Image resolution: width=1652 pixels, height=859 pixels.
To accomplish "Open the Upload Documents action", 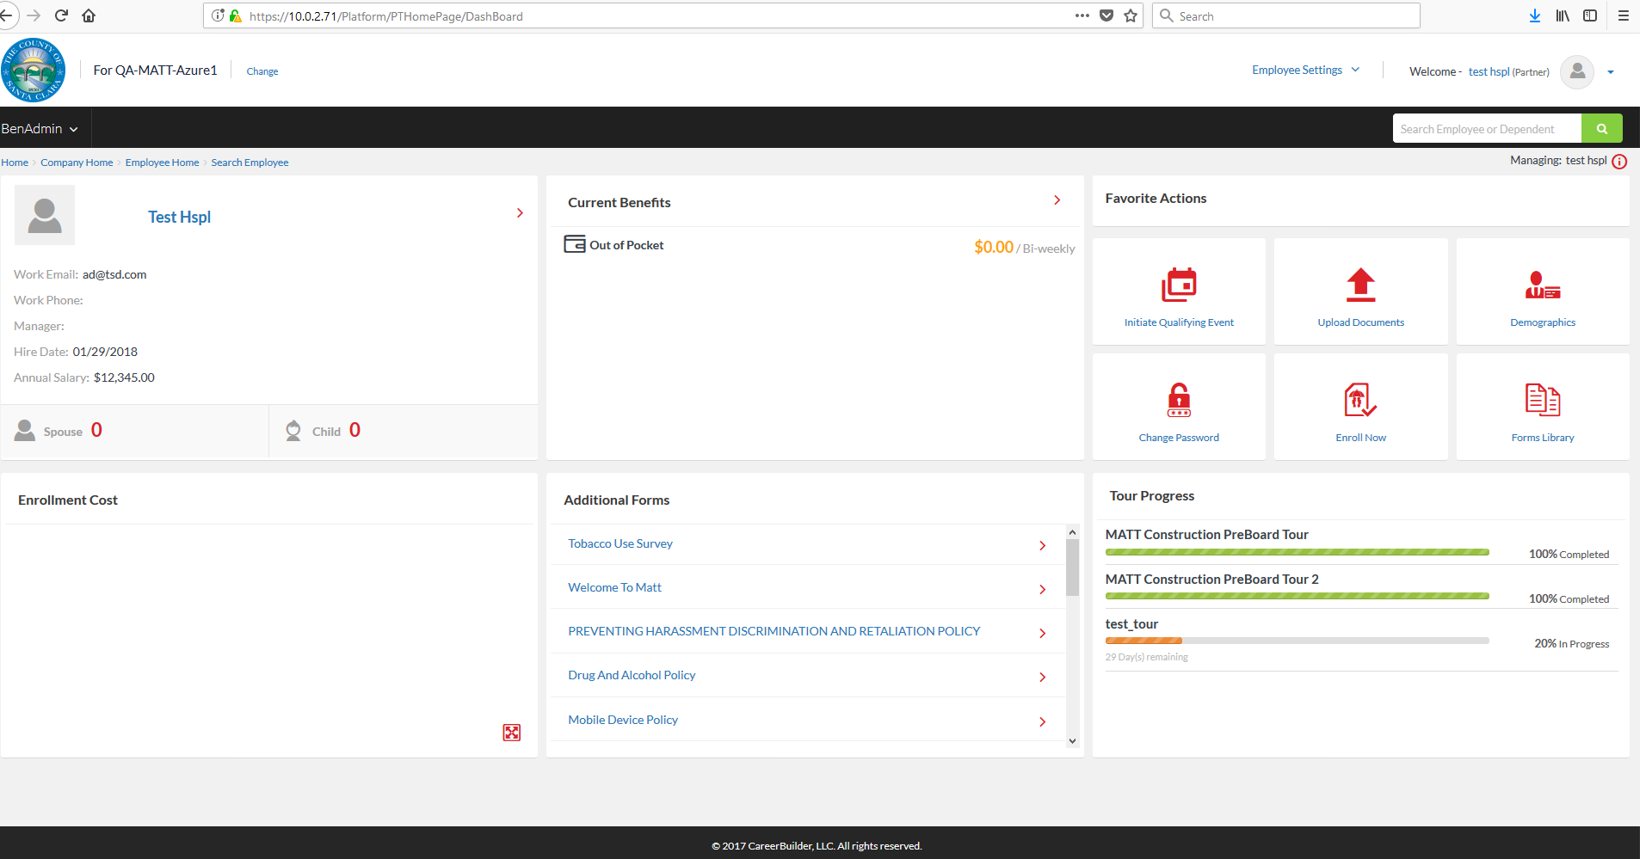I will (1359, 285).
